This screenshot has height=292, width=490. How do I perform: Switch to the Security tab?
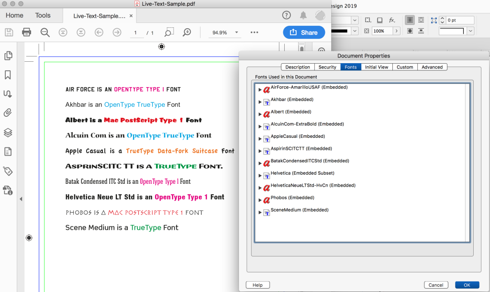(x=327, y=67)
